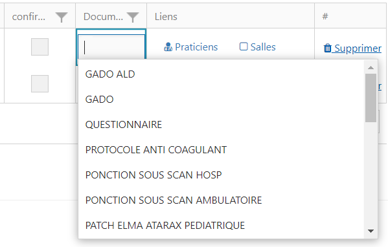The height and width of the screenshot is (247, 388).
Task: Click the trash icon beside Supprimer
Action: tap(327, 48)
